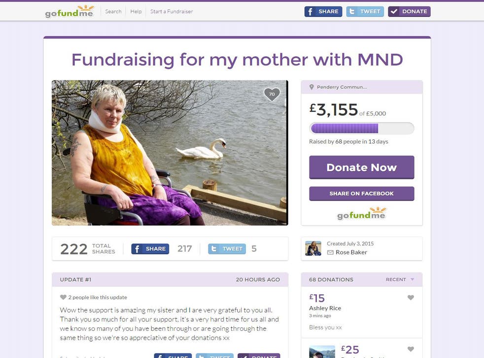
Task: Like campaign via heart icon showing 70
Action: (x=272, y=94)
